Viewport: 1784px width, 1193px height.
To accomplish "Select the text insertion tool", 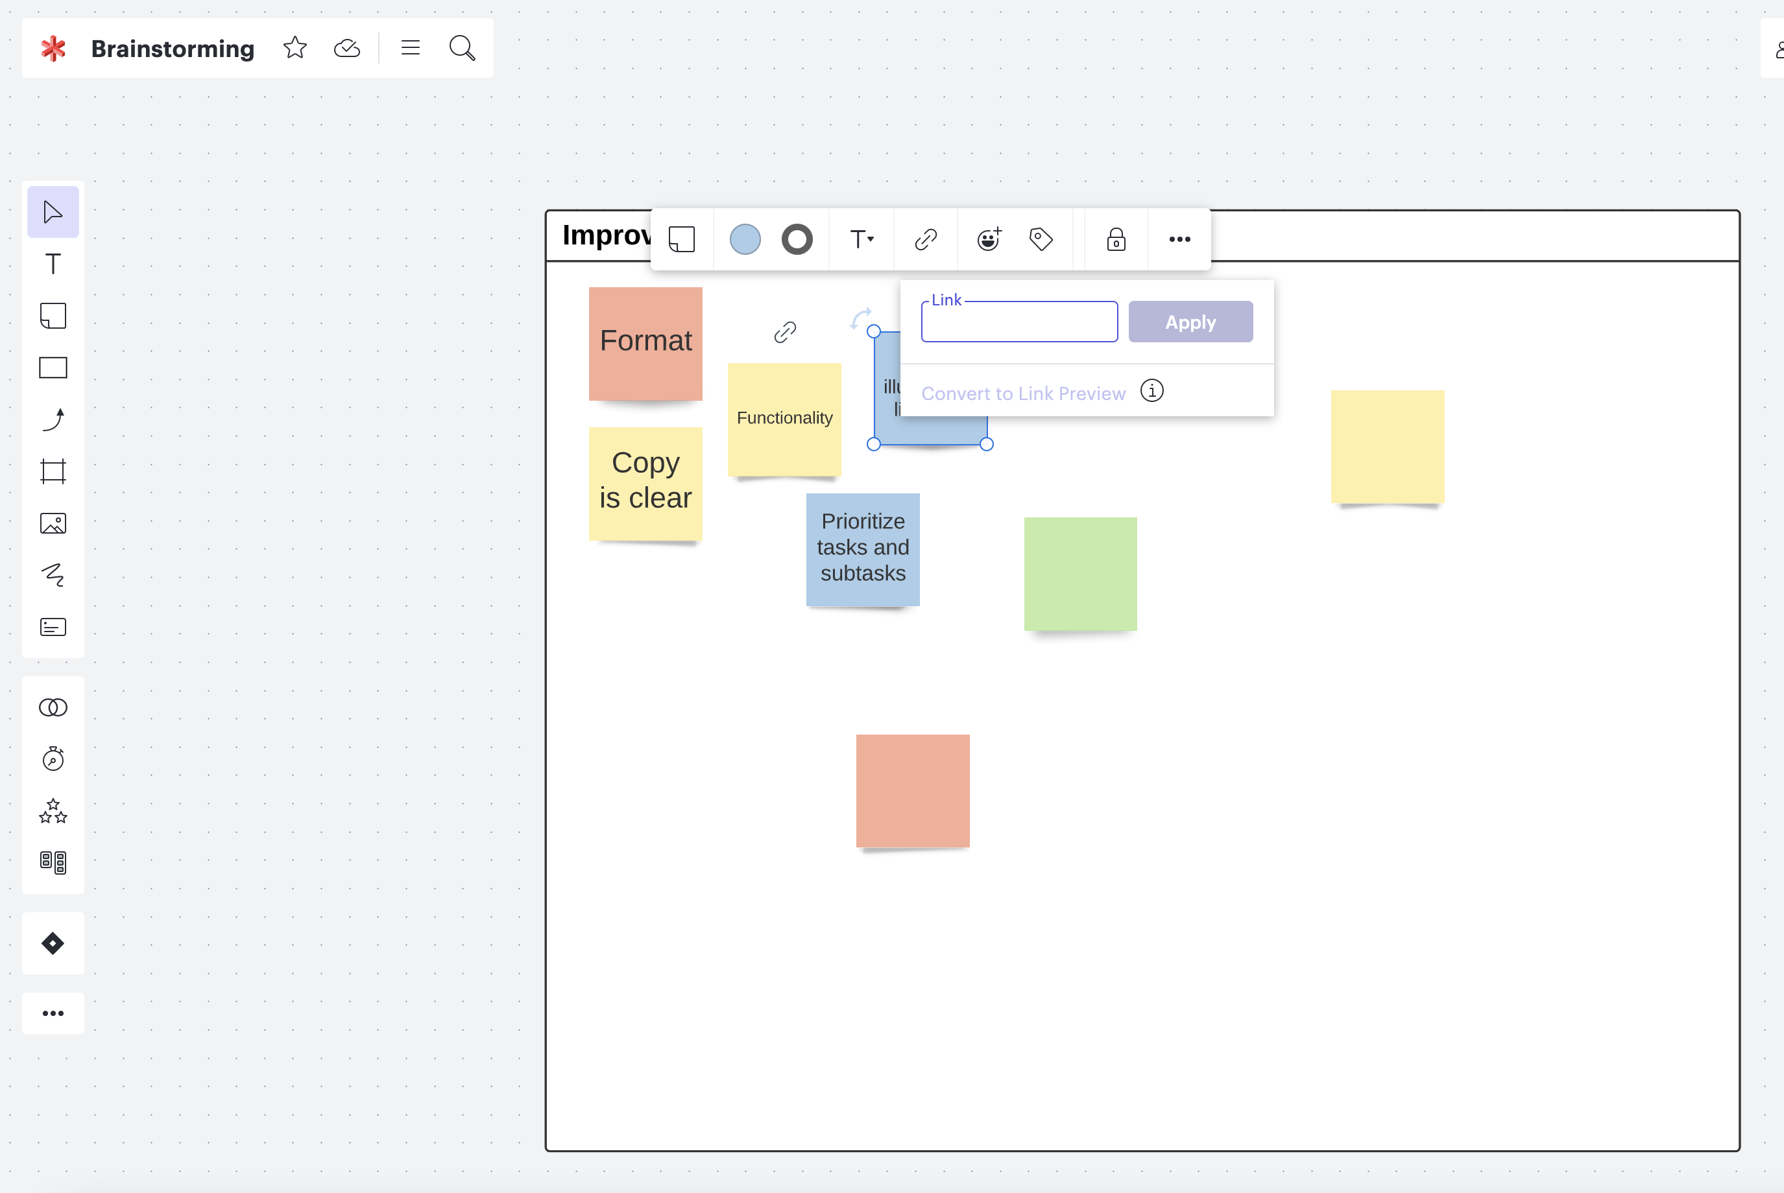I will click(53, 264).
